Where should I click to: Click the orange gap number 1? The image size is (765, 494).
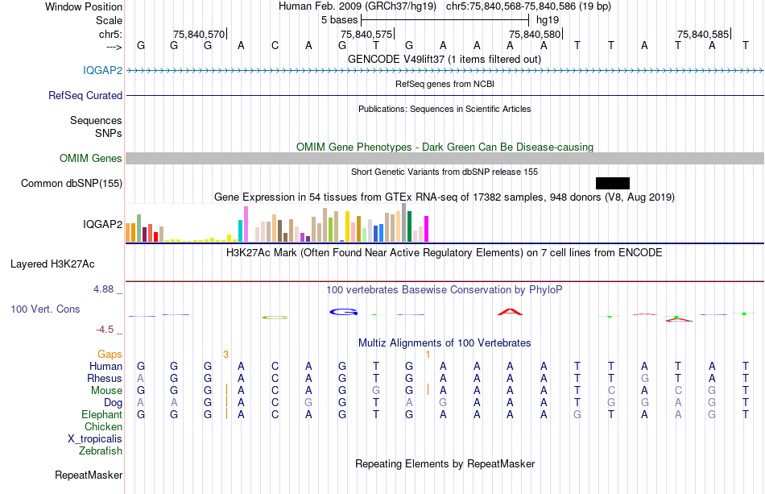428,355
